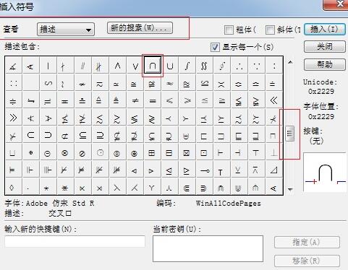Screen dimensions: 348x270
Task: Enable the bold 粗体 checkbox
Action: (x=229, y=30)
